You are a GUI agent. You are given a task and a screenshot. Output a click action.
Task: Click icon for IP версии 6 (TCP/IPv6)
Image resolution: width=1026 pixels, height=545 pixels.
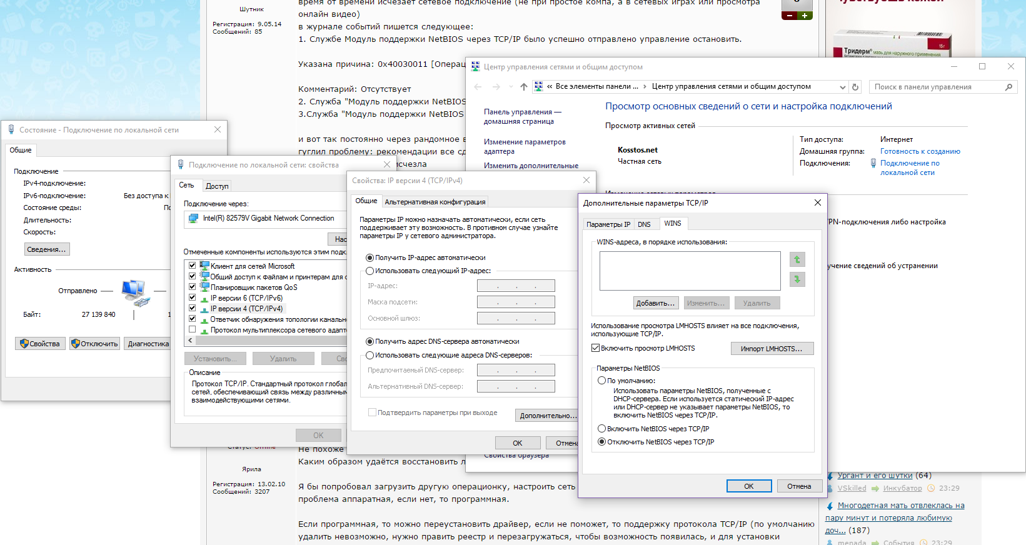coord(204,298)
